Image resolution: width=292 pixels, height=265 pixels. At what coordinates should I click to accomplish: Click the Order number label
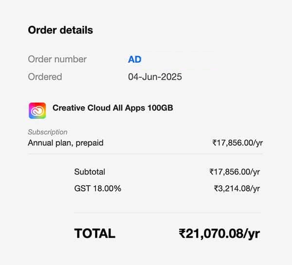click(57, 59)
